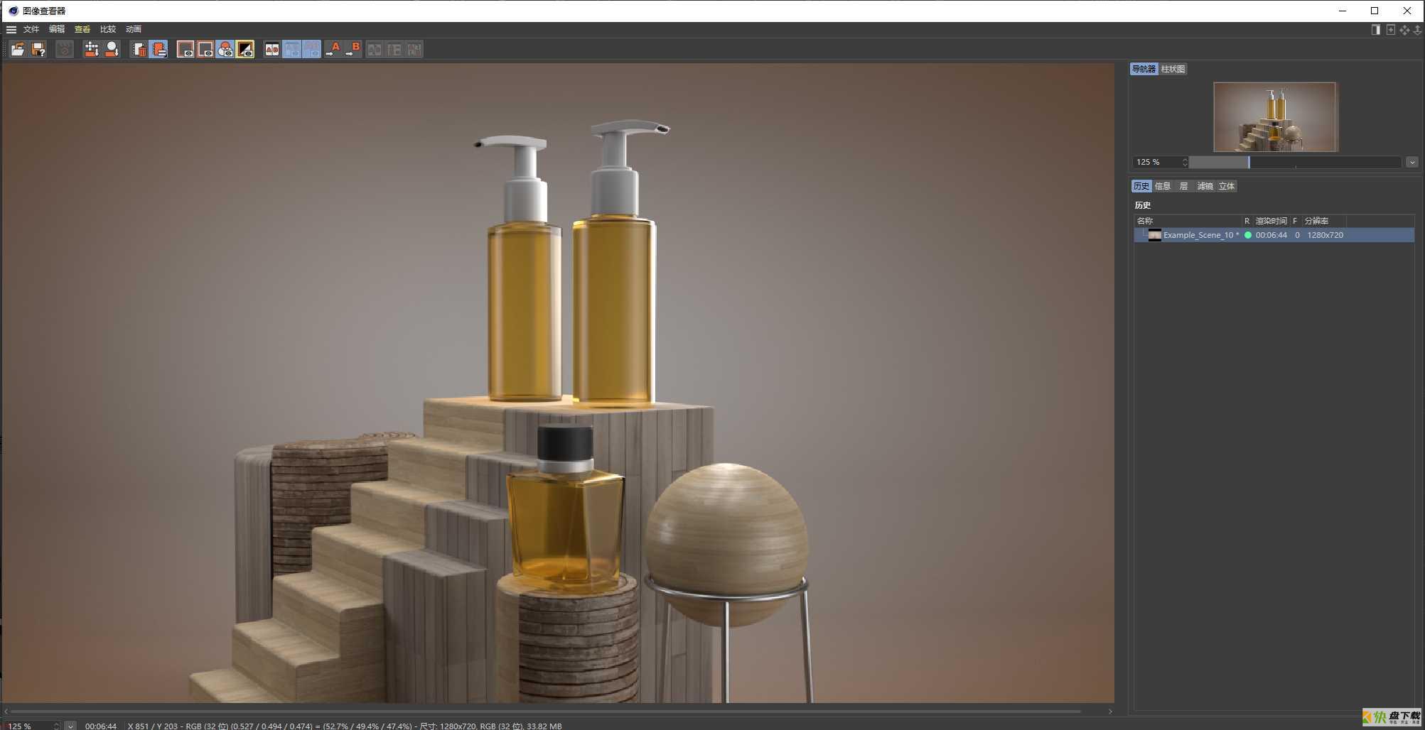Image resolution: width=1425 pixels, height=730 pixels.
Task: Click the clear history grid icon
Action: [x=92, y=49]
